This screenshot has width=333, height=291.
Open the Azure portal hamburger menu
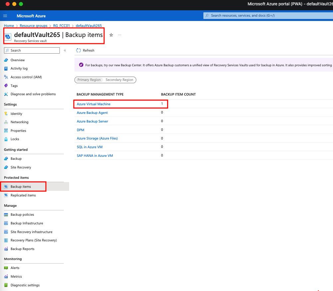tap(5, 16)
